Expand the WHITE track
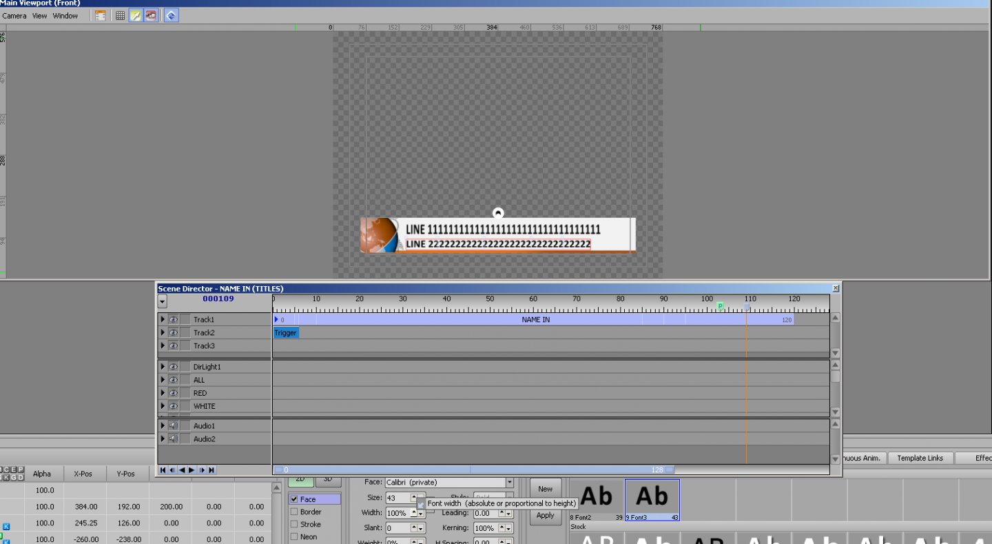This screenshot has width=992, height=544. [163, 406]
